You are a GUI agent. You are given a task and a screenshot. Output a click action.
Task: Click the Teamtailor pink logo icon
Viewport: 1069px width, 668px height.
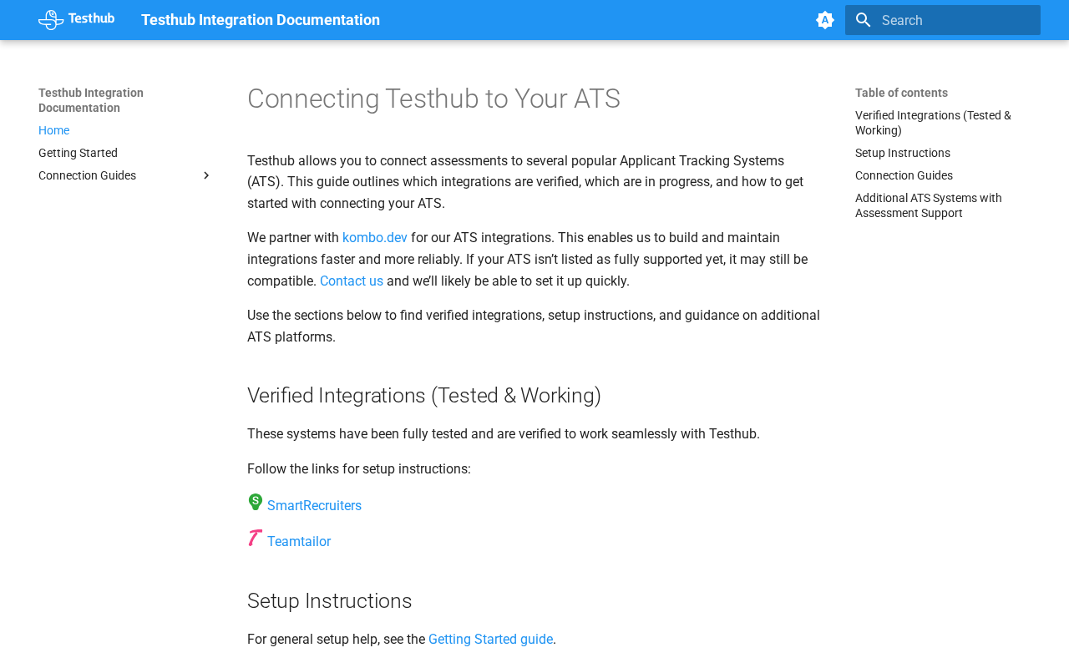[256, 539]
